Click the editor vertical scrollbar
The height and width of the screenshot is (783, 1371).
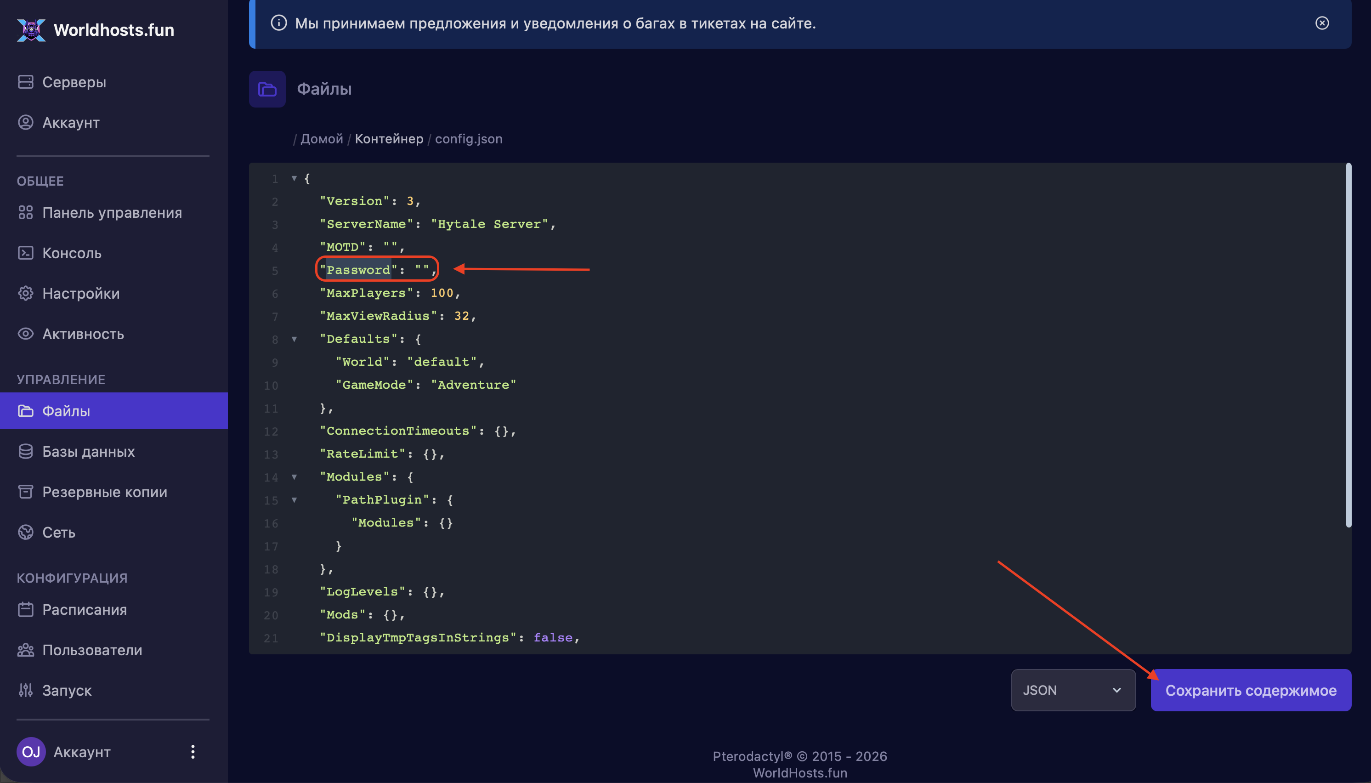click(1348, 344)
